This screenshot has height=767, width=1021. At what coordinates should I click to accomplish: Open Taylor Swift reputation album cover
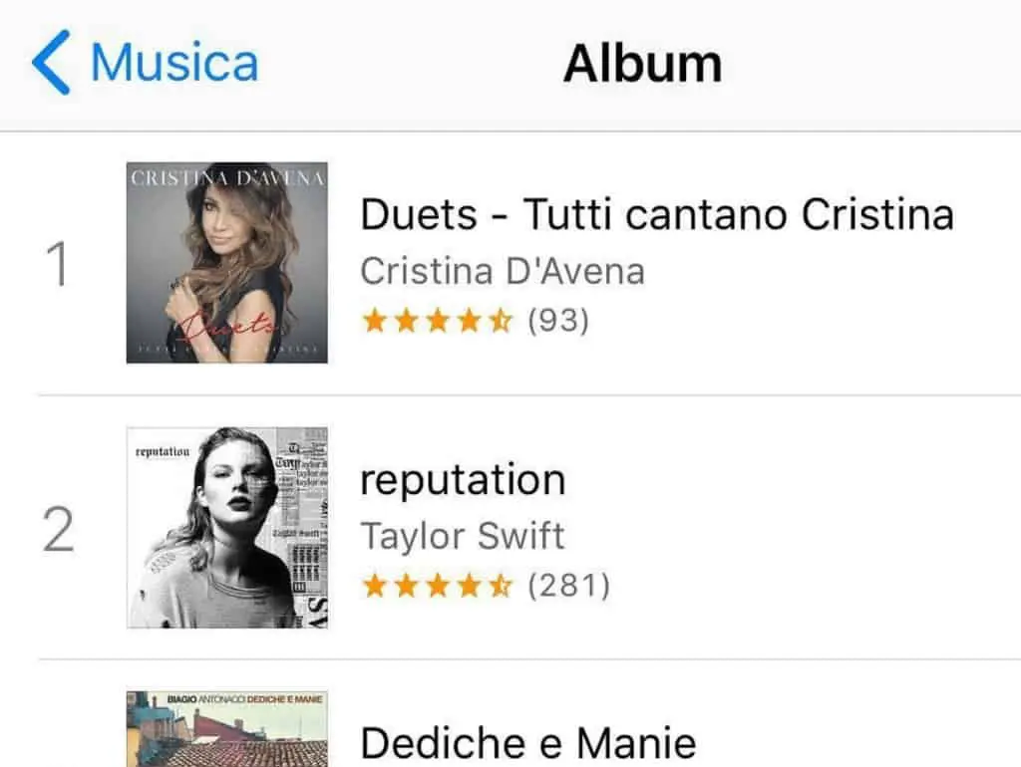coord(227,528)
